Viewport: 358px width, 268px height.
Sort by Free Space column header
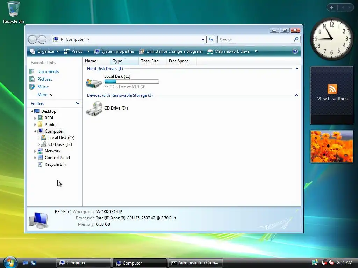point(181,61)
